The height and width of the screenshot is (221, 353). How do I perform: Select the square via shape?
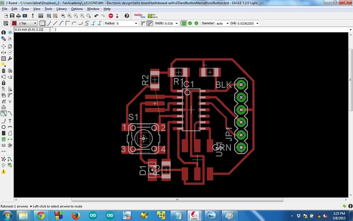[184, 23]
